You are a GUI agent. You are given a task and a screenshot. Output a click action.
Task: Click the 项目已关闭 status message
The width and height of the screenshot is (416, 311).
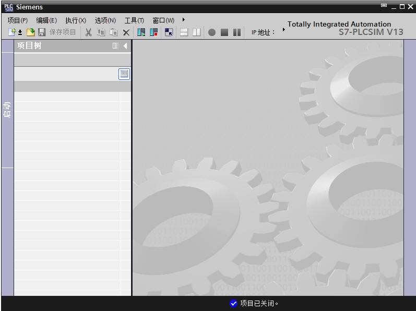coord(259,303)
